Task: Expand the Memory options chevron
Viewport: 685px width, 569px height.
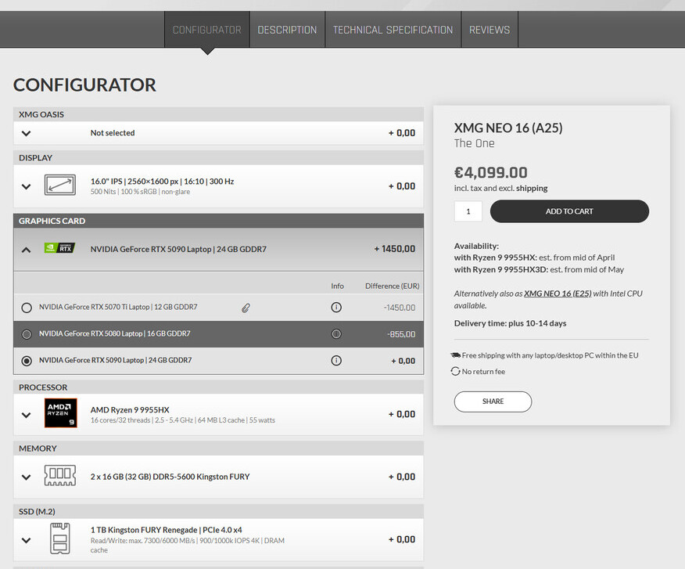Action: tap(27, 477)
